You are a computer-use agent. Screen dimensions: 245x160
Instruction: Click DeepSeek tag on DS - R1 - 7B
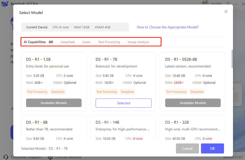(x=127, y=92)
